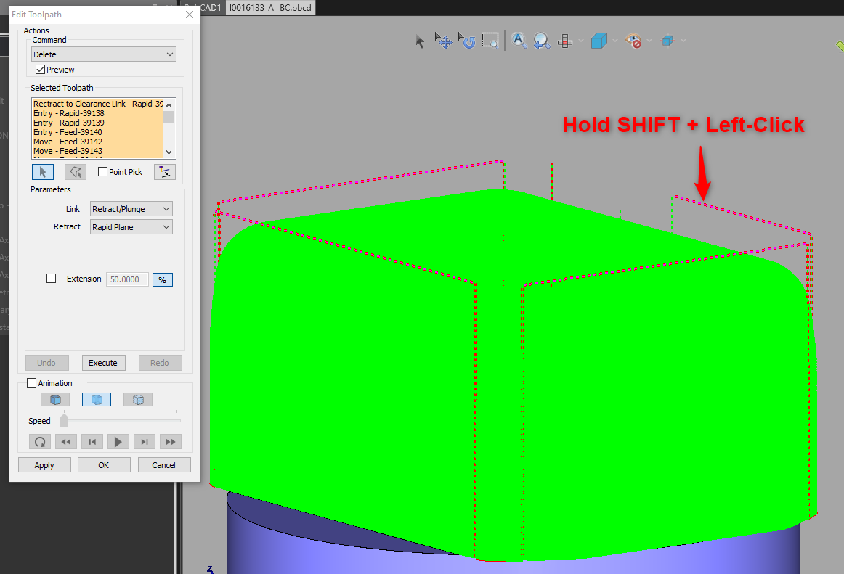Click the shaded cube display icon
This screenshot has width=844, height=574.
point(599,41)
